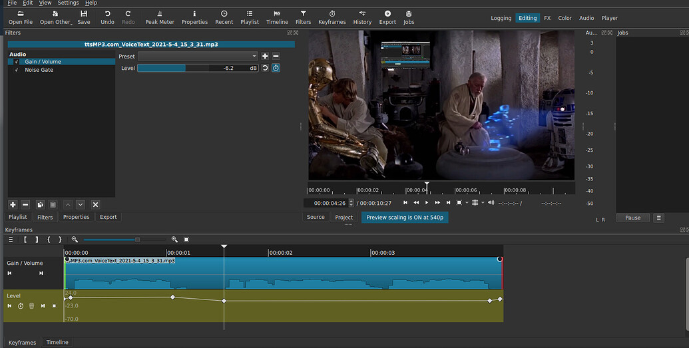Click the zoom keyframes to fit icon
Image resolution: width=689 pixels, height=348 pixels.
click(x=186, y=240)
